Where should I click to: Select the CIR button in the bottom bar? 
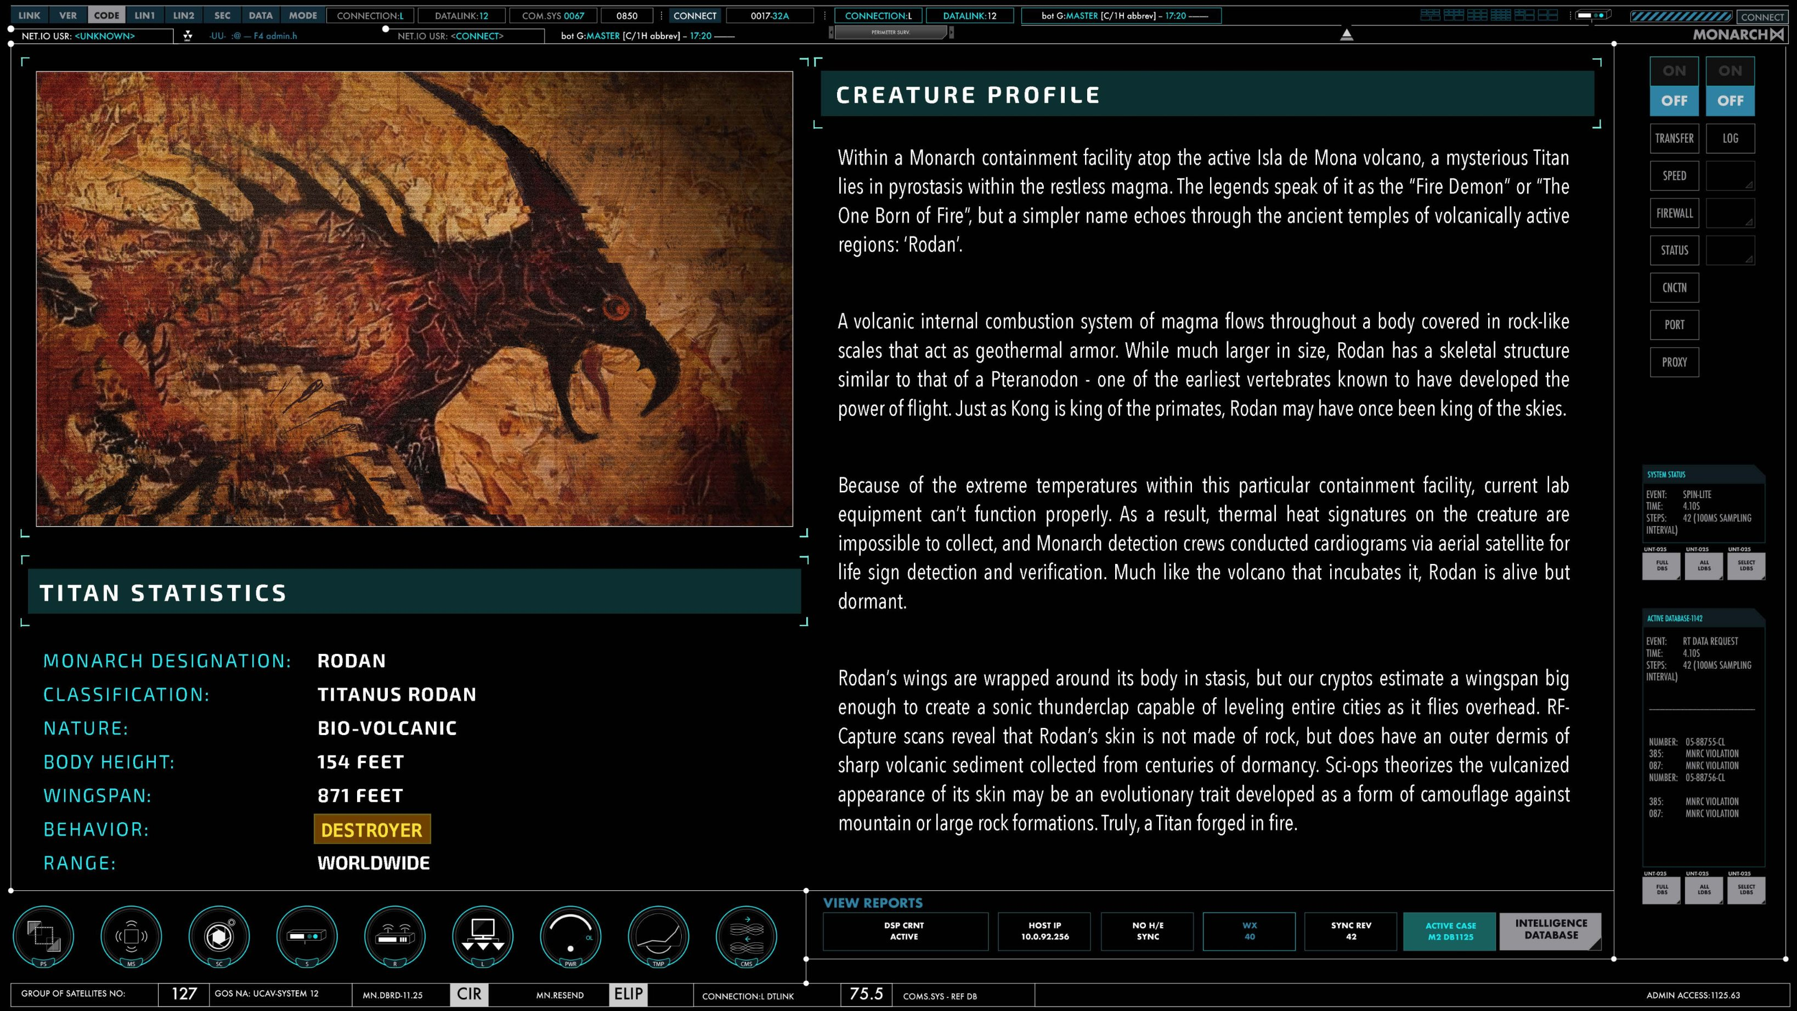pyautogui.click(x=469, y=994)
